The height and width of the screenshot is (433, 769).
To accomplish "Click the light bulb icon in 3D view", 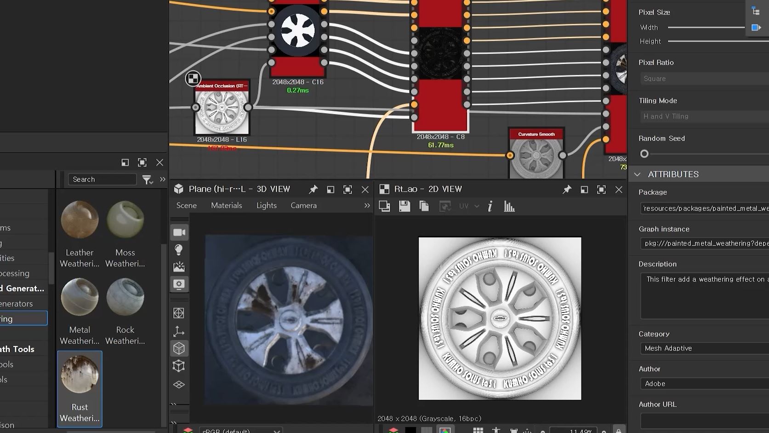I will [x=179, y=250].
